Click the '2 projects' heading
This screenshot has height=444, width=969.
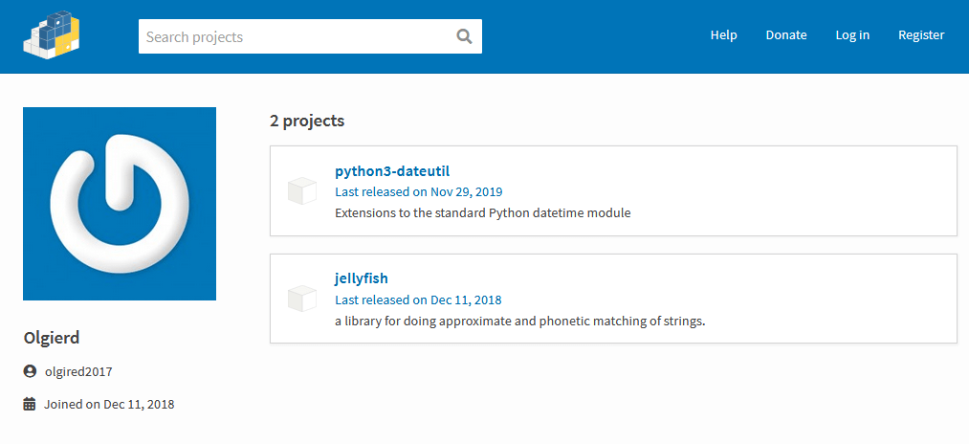pyautogui.click(x=307, y=121)
